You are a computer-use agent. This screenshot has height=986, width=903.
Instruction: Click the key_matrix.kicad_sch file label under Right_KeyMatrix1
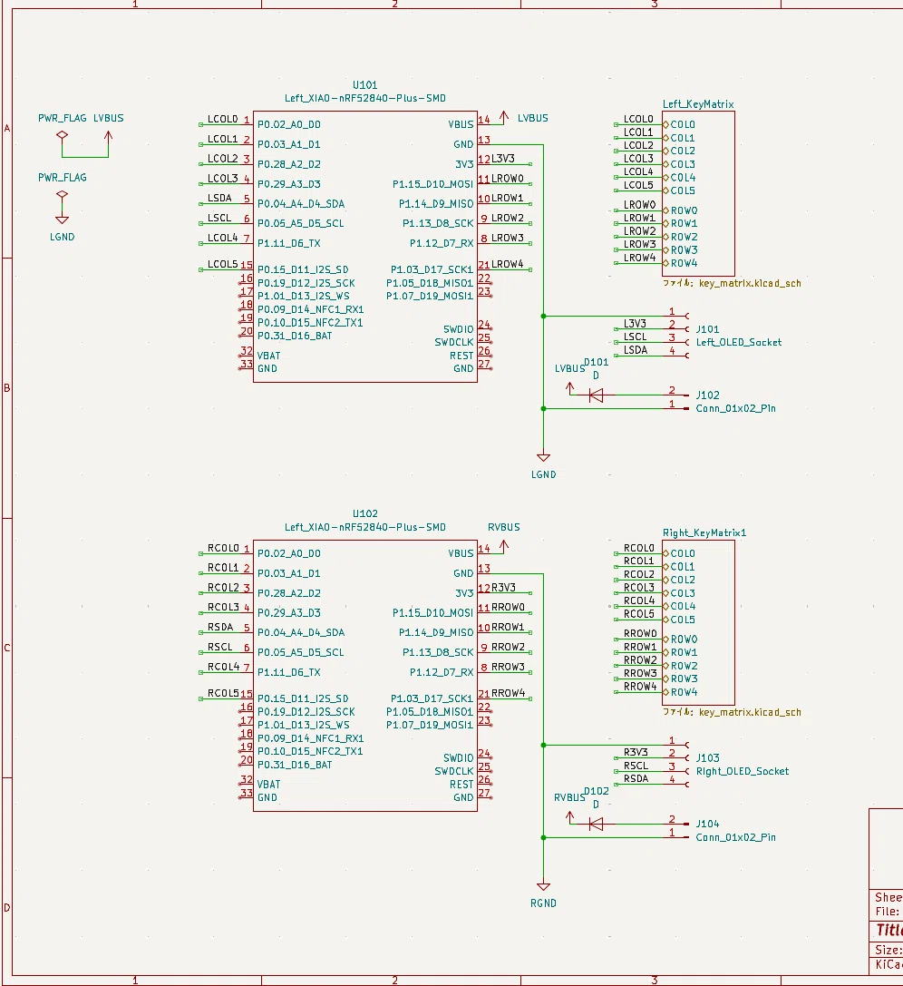[732, 712]
